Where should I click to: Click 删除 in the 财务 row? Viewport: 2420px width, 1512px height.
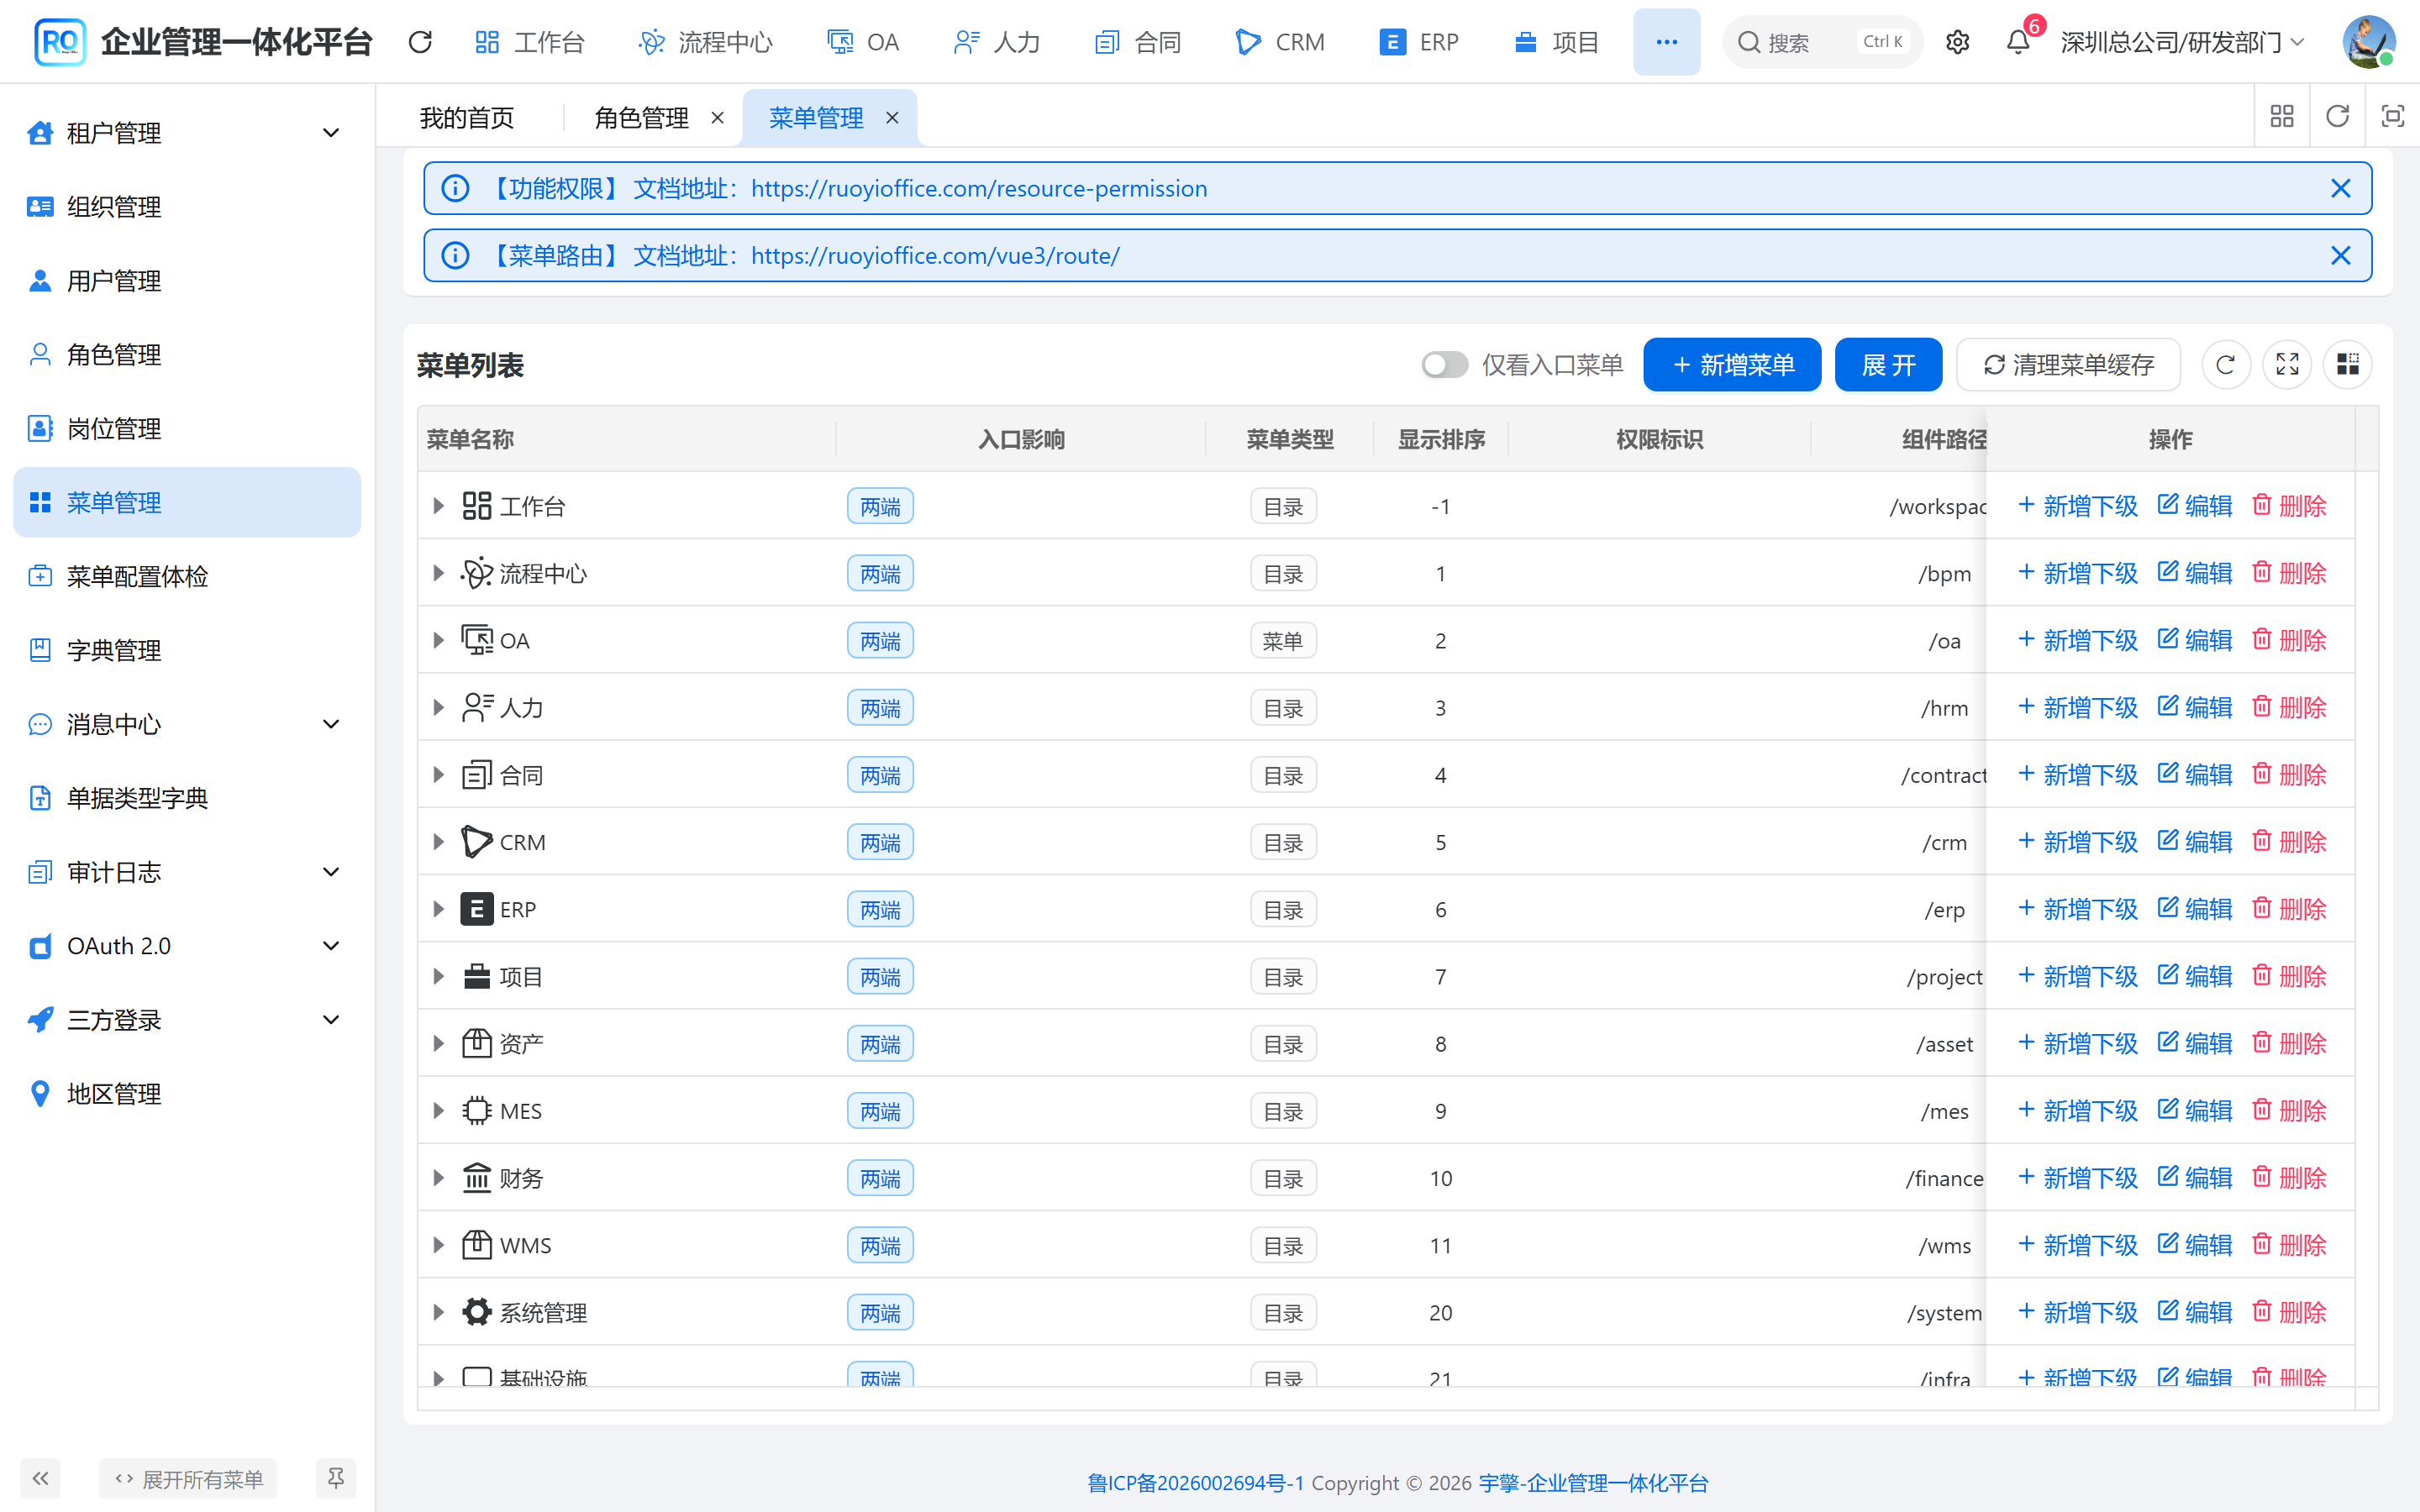pyautogui.click(x=2289, y=1178)
